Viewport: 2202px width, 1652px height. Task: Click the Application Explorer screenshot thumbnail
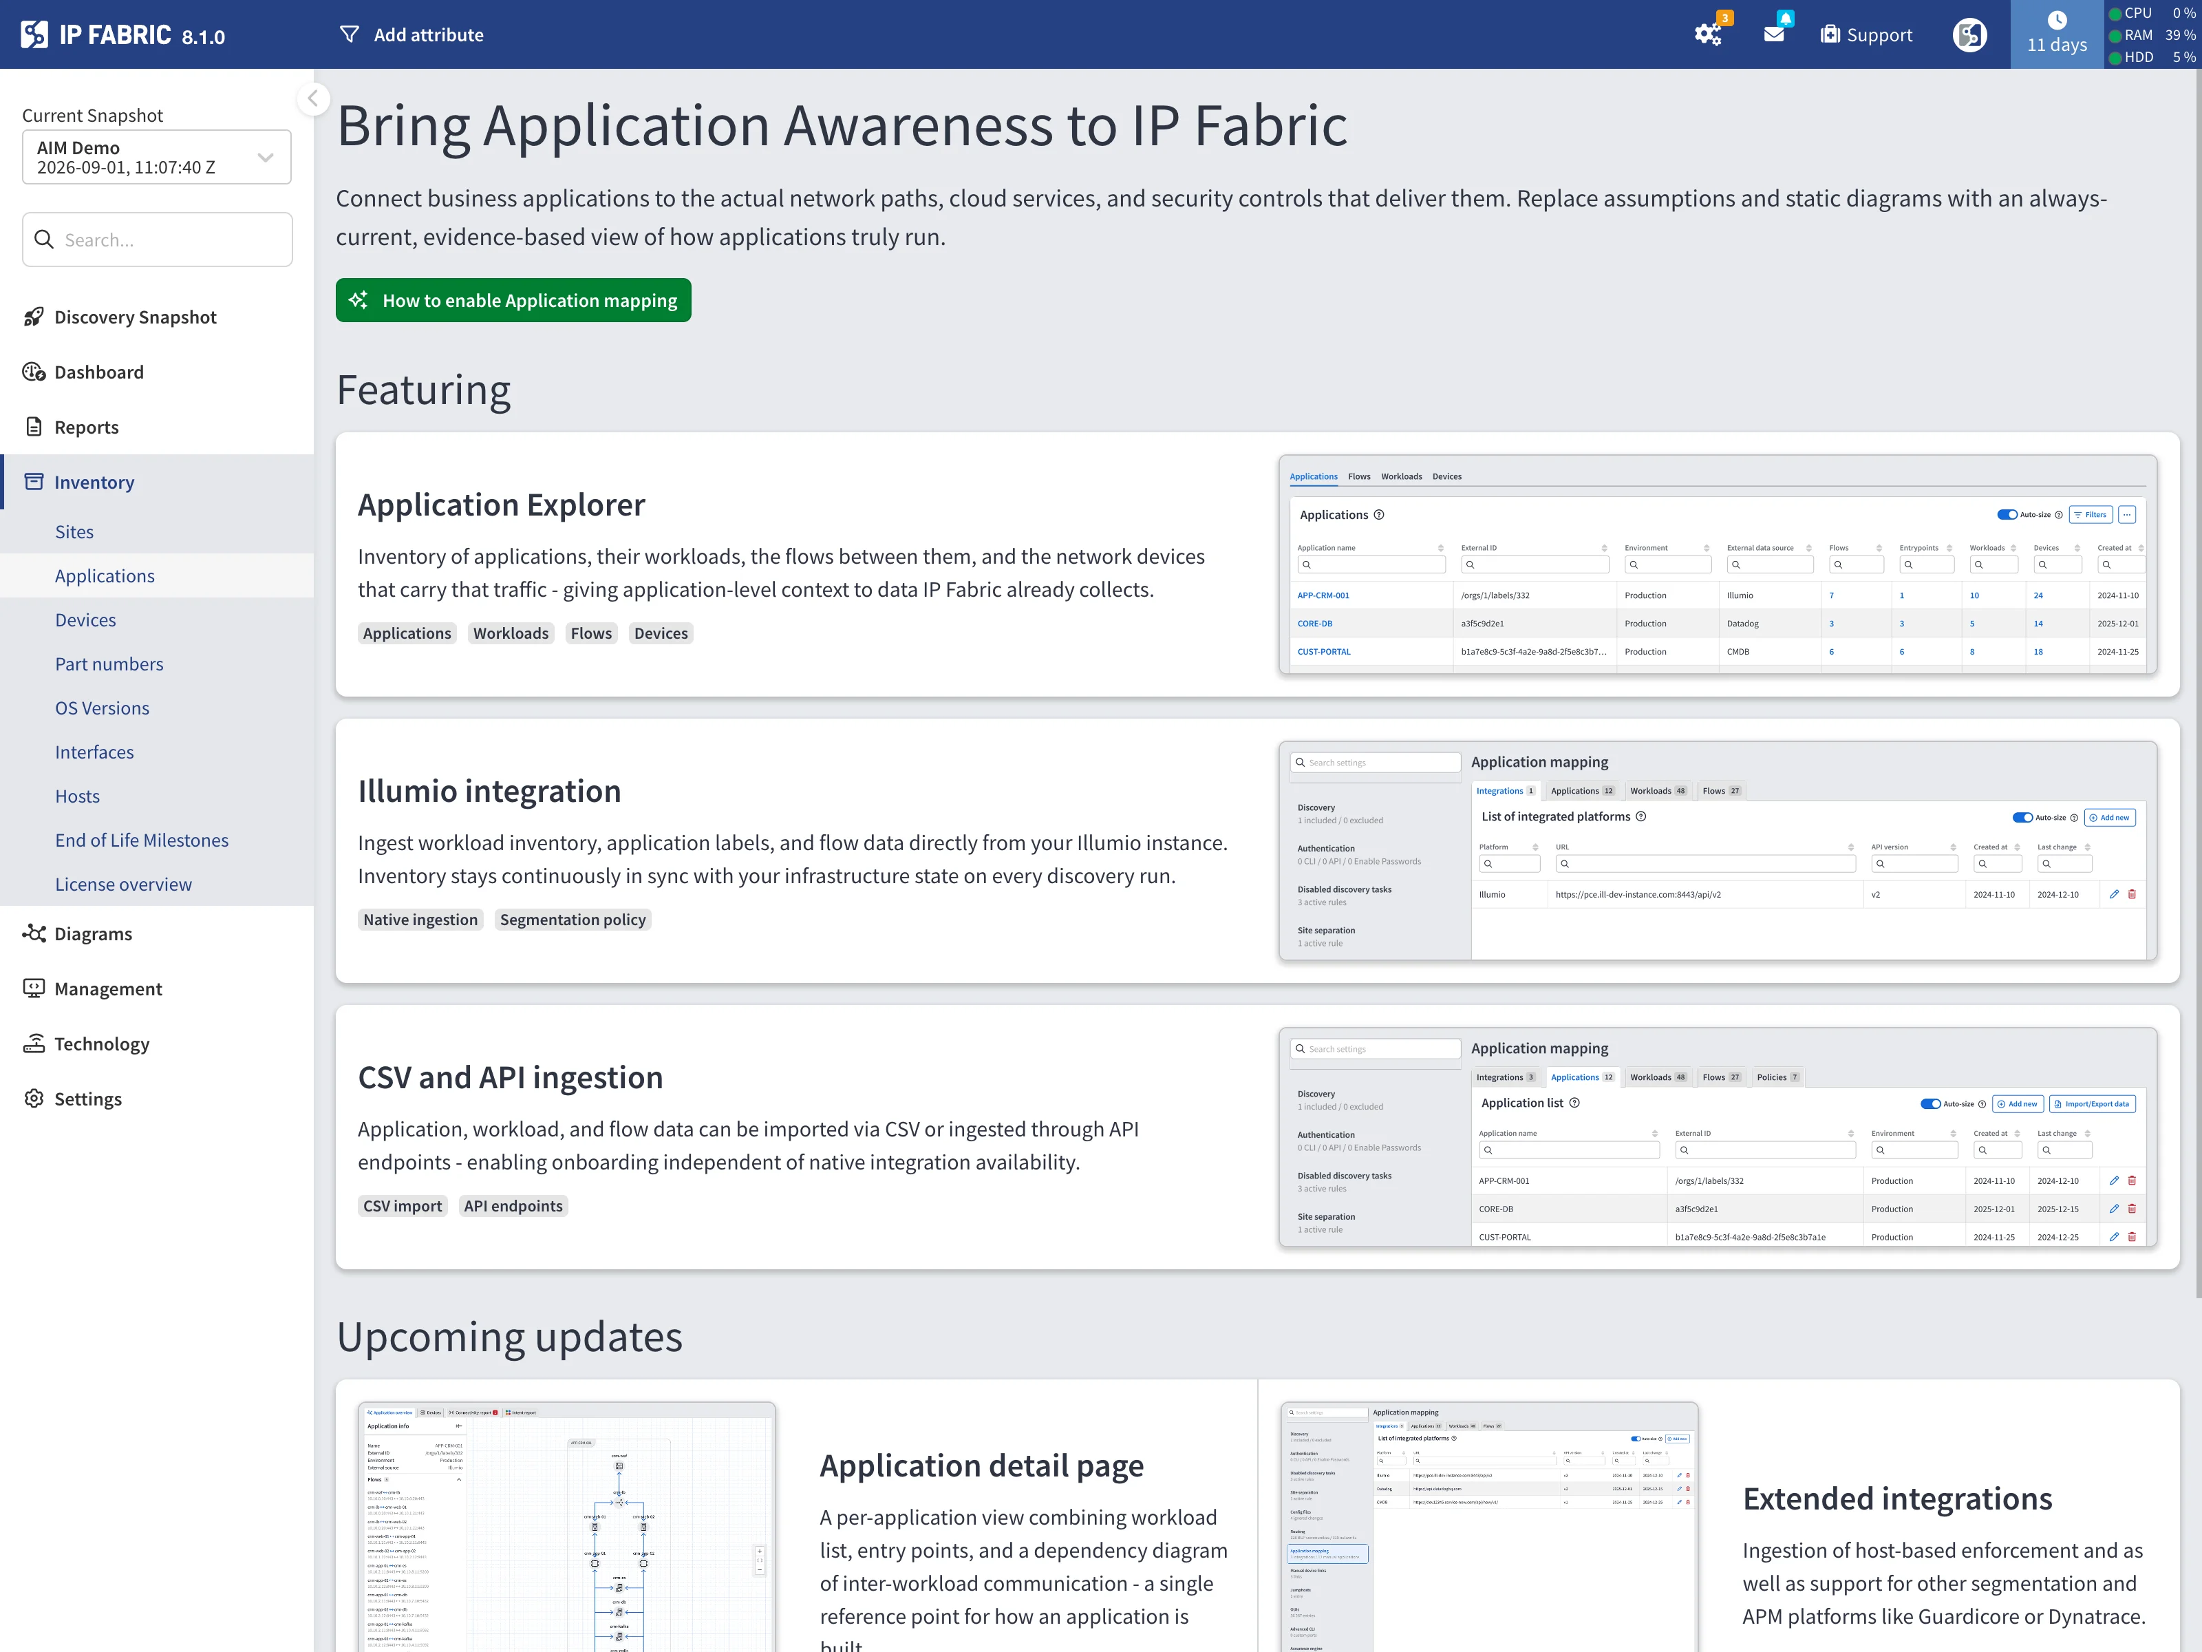click(x=1717, y=564)
